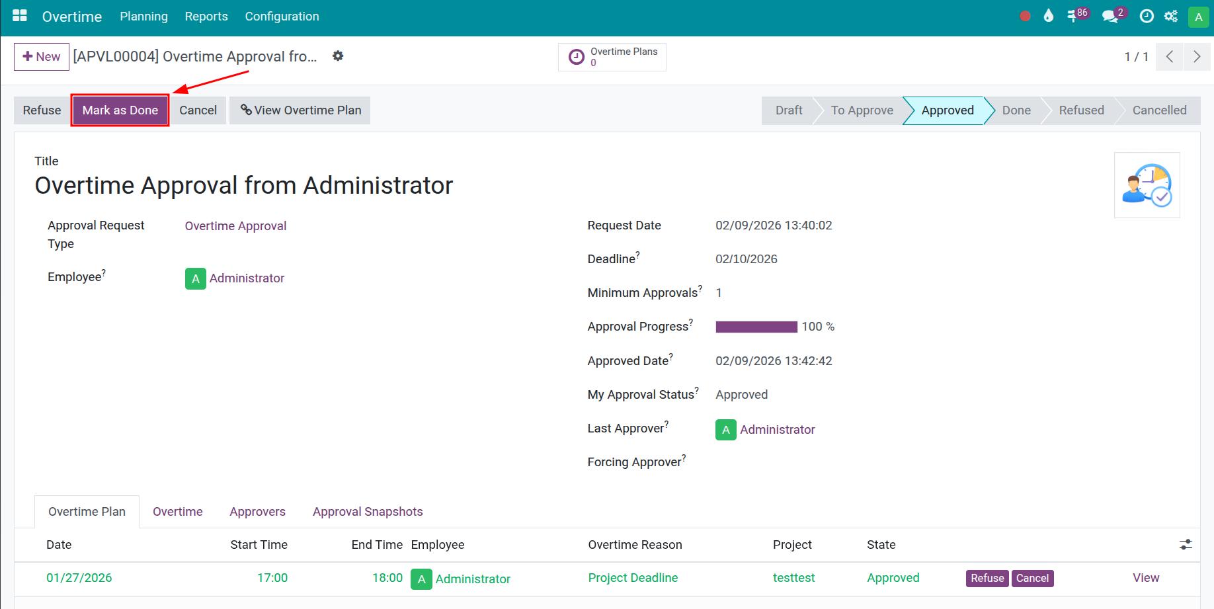Open the Overtime Plans stat button
The width and height of the screenshot is (1214, 609).
612,57
